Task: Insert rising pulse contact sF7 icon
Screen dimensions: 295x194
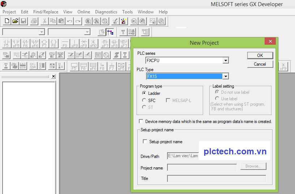Action: (x=105, y=44)
